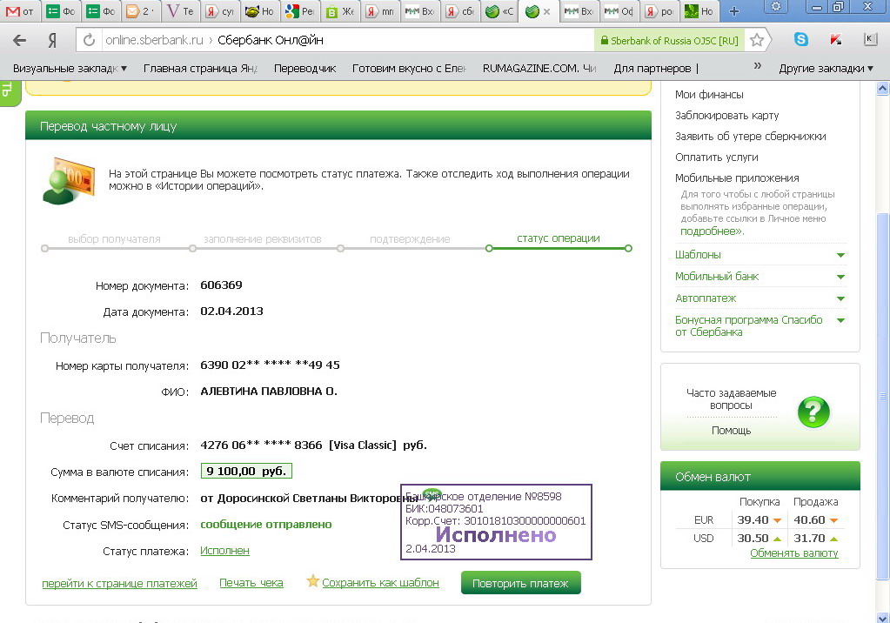Follow the 'подробнее' link in the sidebar

click(x=712, y=231)
